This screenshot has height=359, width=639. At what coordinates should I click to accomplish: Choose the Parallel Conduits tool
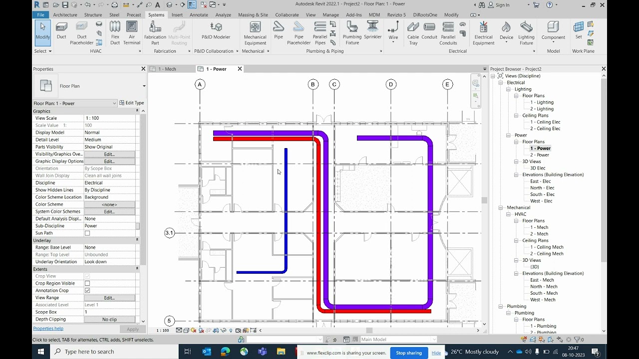pos(448,33)
